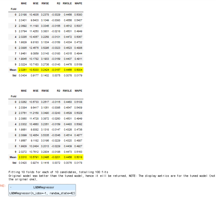
Task: Select the MAE value 2.0285
Action: (23, 37)
